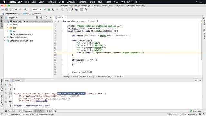Open settings with the wrench icon
206x116 pixels.
pos(72,9)
